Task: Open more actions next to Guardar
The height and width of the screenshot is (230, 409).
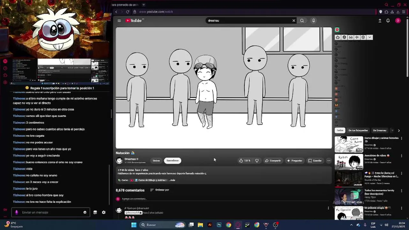Action: (x=329, y=161)
